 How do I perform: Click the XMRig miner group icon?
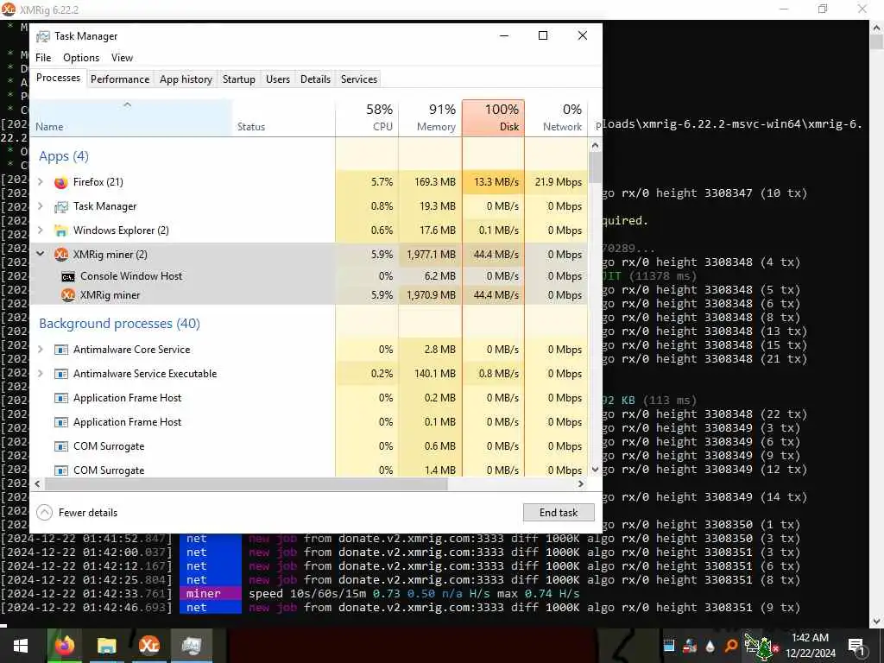click(x=61, y=255)
